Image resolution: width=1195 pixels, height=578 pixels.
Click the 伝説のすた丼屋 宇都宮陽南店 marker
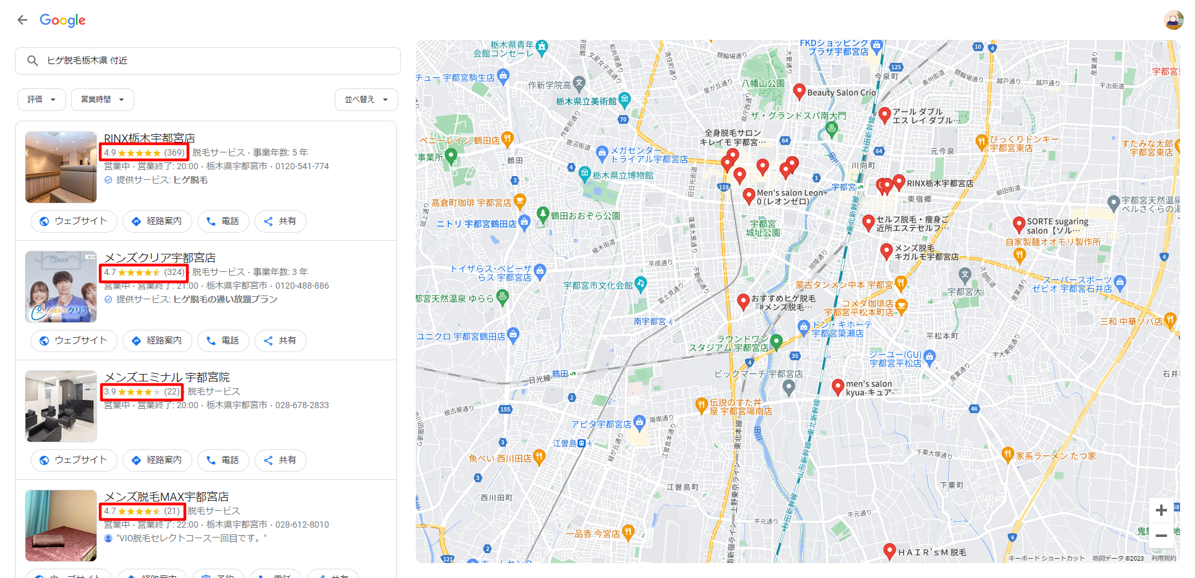[x=701, y=406]
